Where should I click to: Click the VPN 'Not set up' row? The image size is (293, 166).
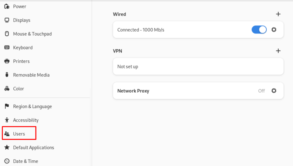(x=198, y=66)
